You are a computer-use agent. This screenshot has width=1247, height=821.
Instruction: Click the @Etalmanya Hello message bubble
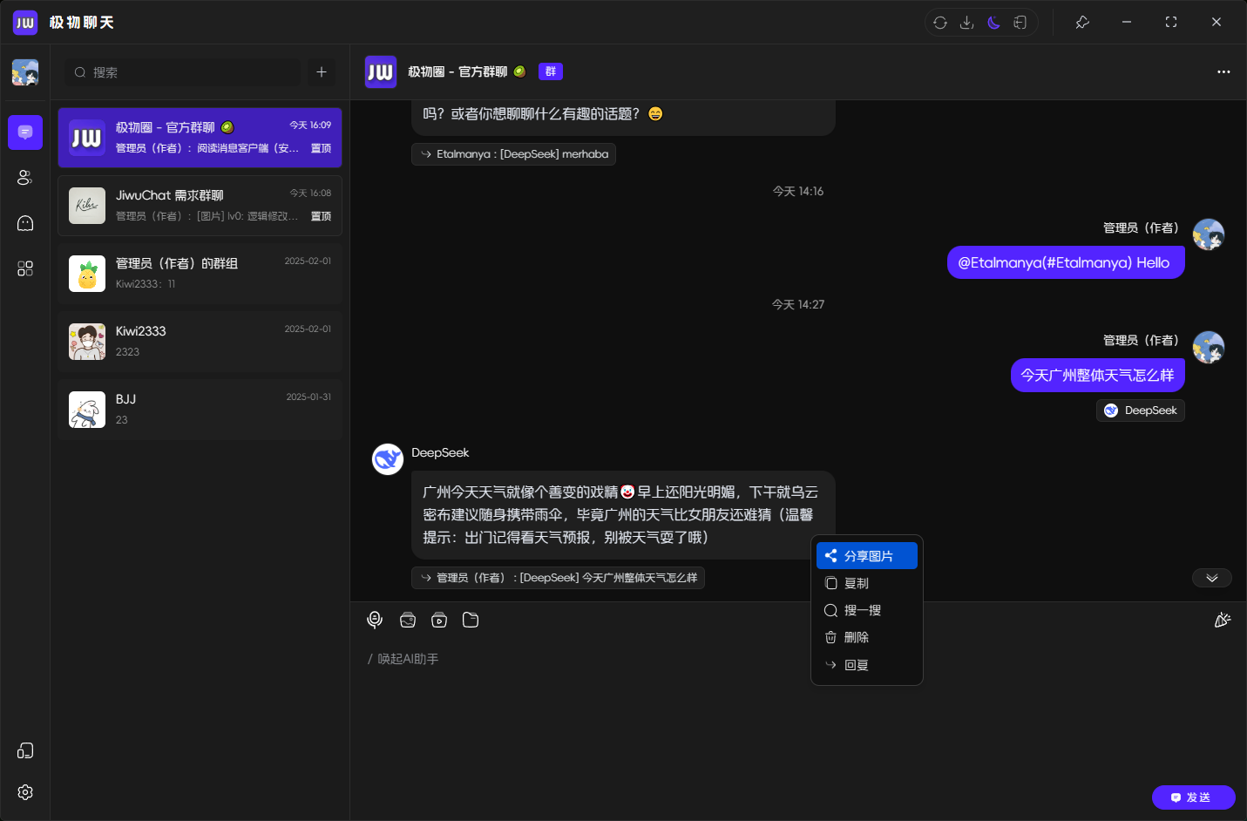1066,262
